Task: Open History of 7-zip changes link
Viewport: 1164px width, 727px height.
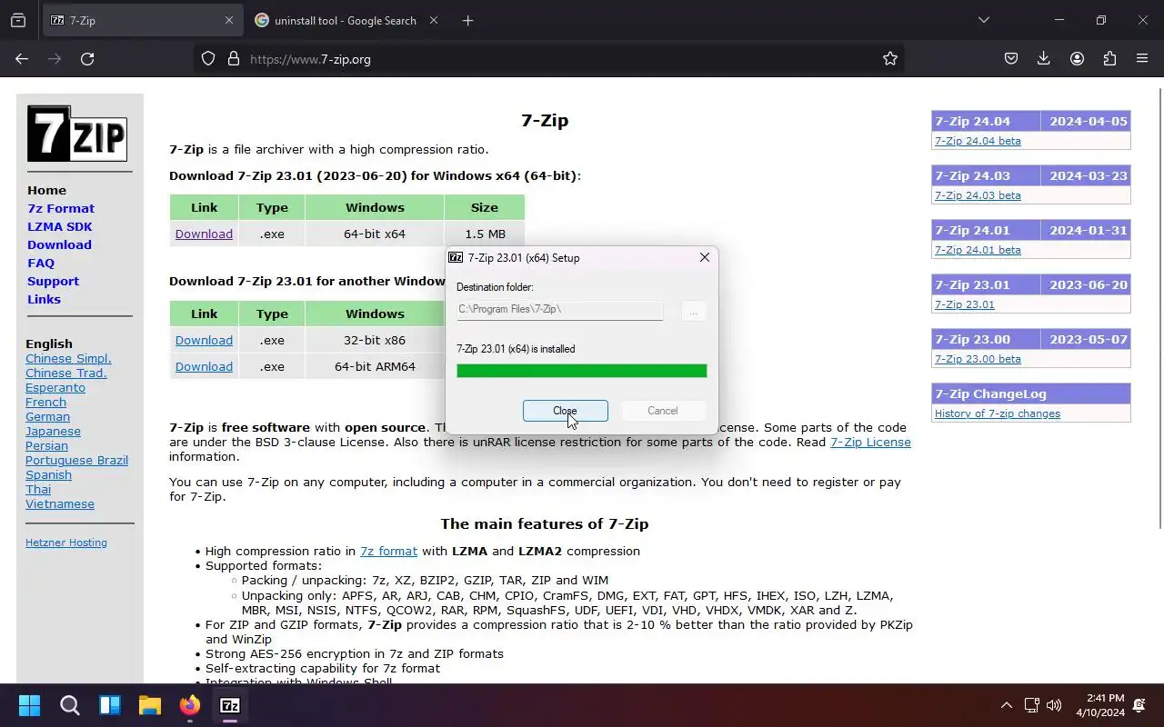Action: pyautogui.click(x=998, y=413)
